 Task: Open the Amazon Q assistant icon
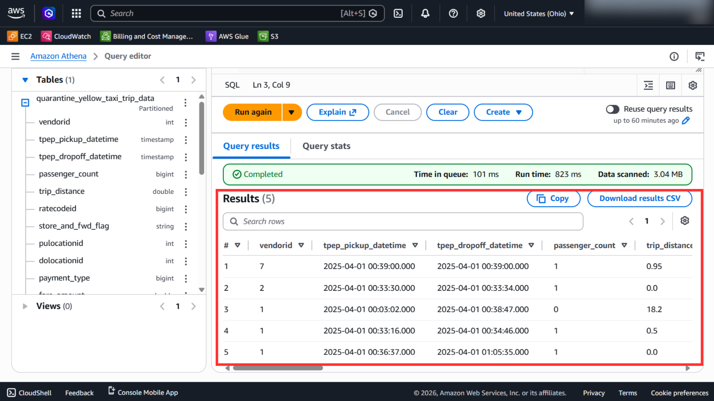pyautogui.click(x=49, y=13)
